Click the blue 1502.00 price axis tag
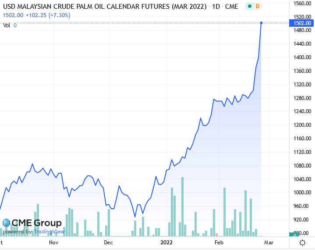This screenshot has width=315, height=250. pyautogui.click(x=301, y=23)
